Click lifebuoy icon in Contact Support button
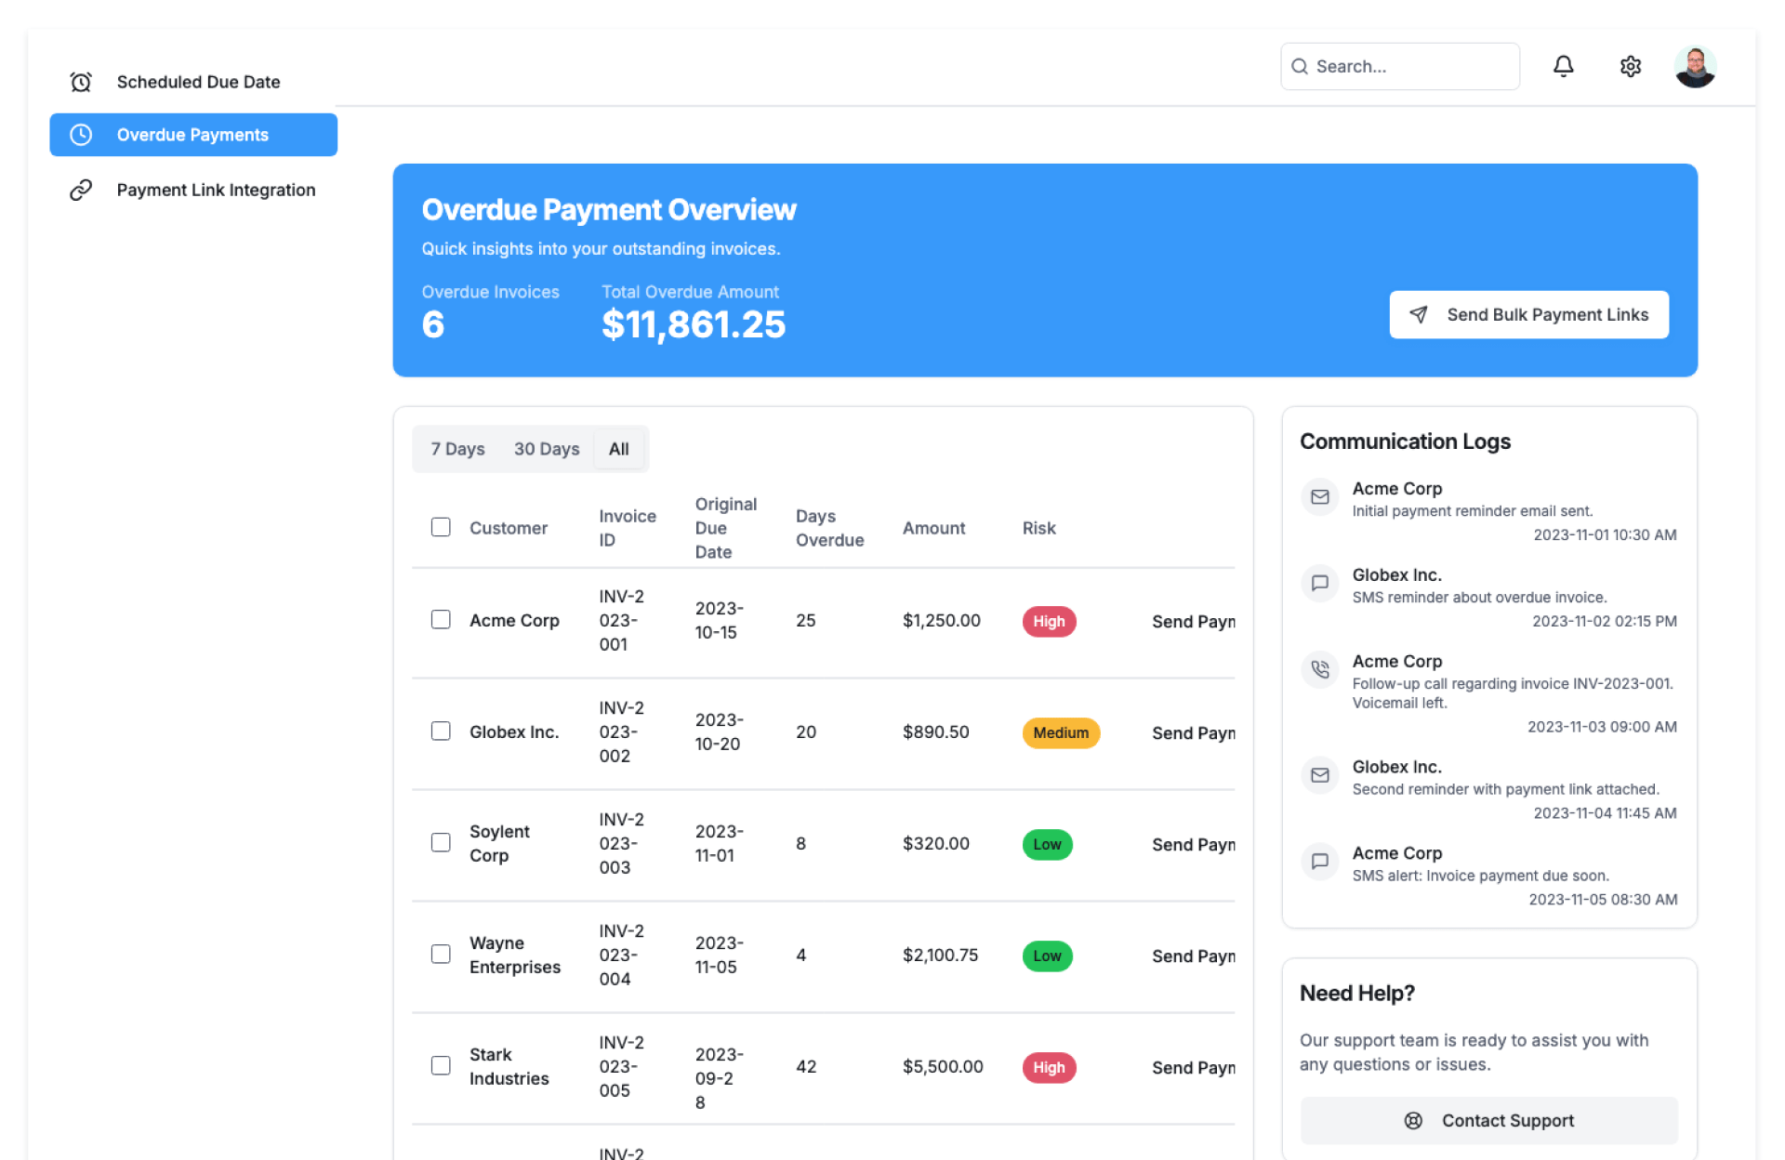 click(x=1412, y=1120)
